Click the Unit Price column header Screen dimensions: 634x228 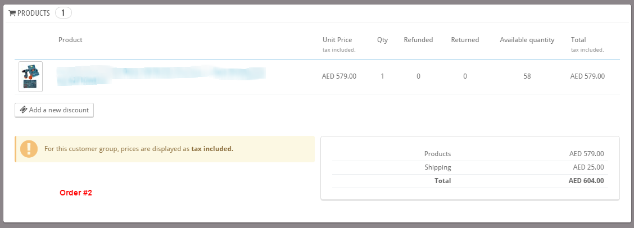pyautogui.click(x=337, y=40)
